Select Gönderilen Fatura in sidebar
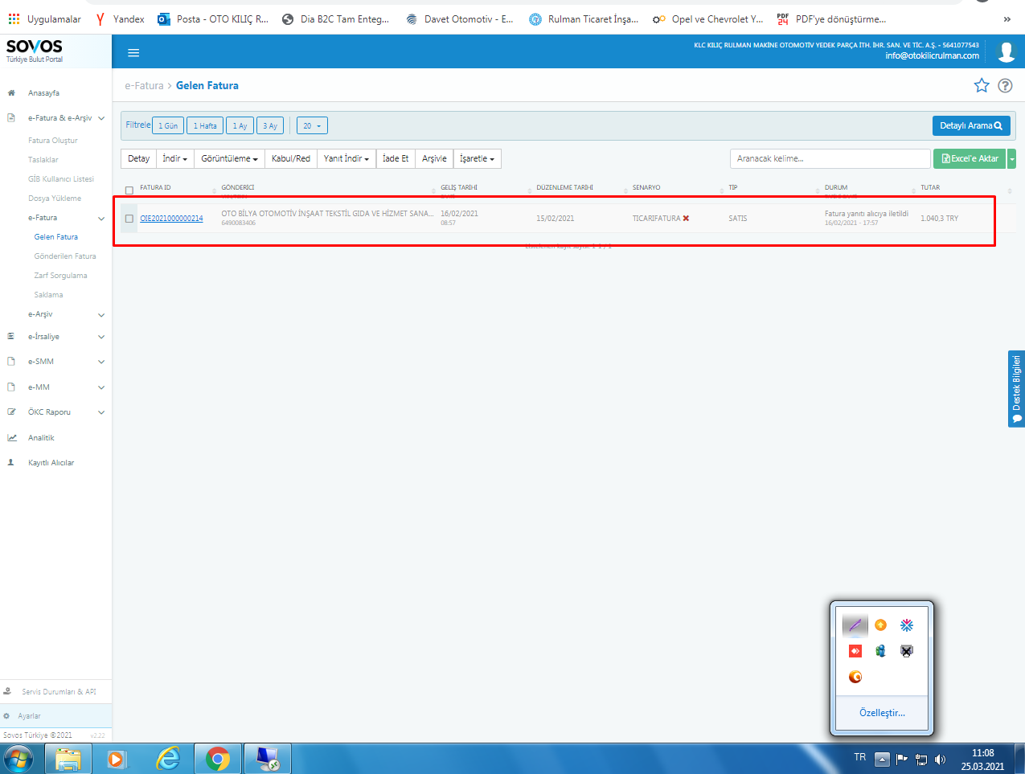Viewport: 1025px width, 774px height. pos(65,256)
